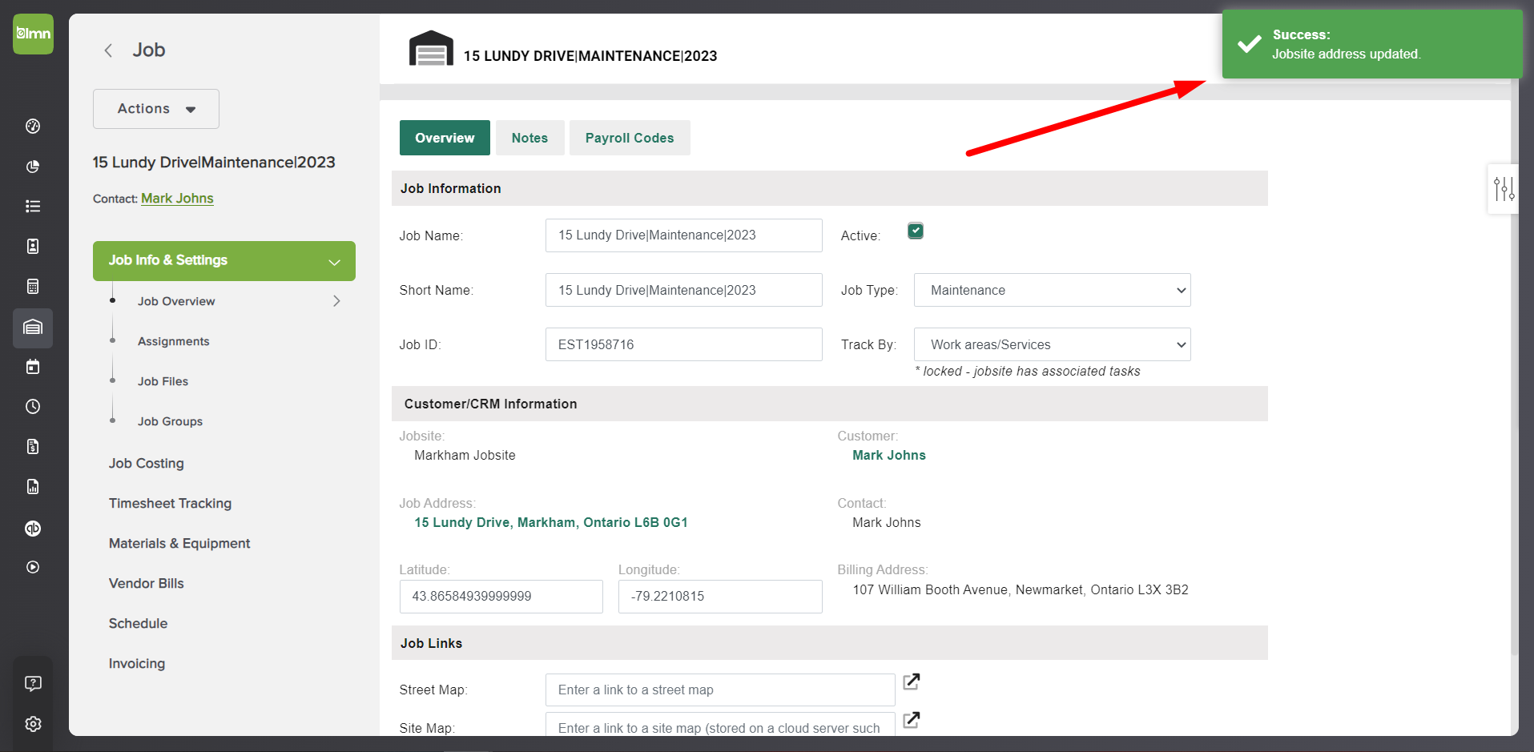Select the Overview tab
The width and height of the screenshot is (1534, 752).
(x=445, y=138)
